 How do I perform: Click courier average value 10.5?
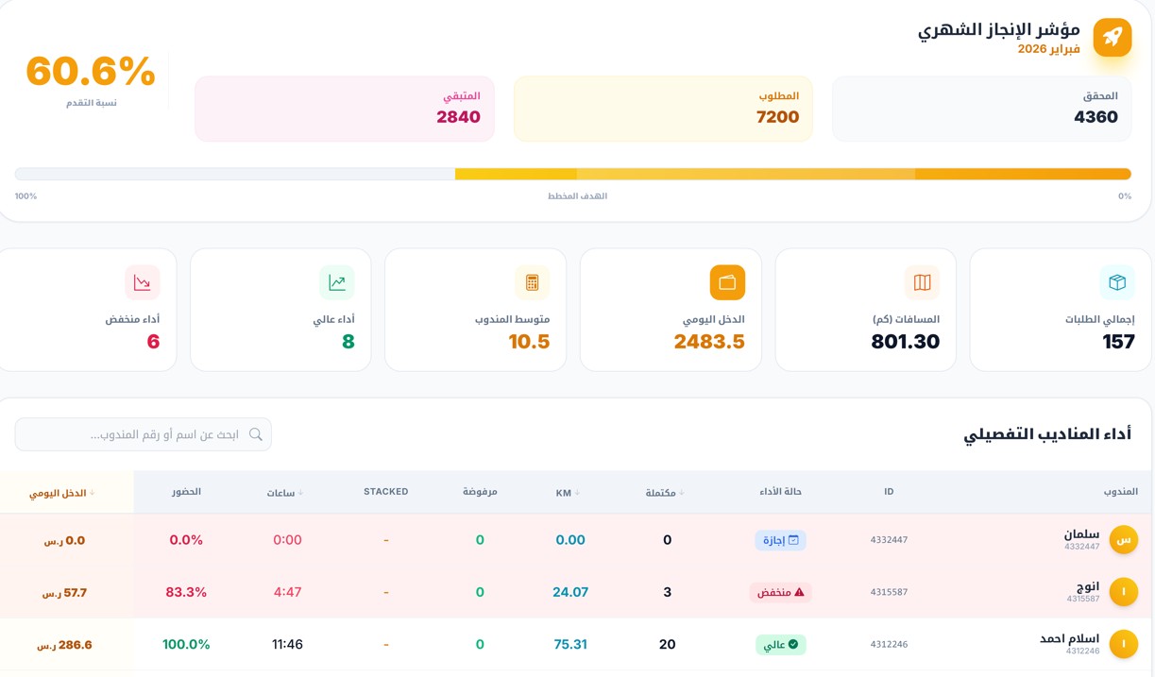pyautogui.click(x=529, y=342)
